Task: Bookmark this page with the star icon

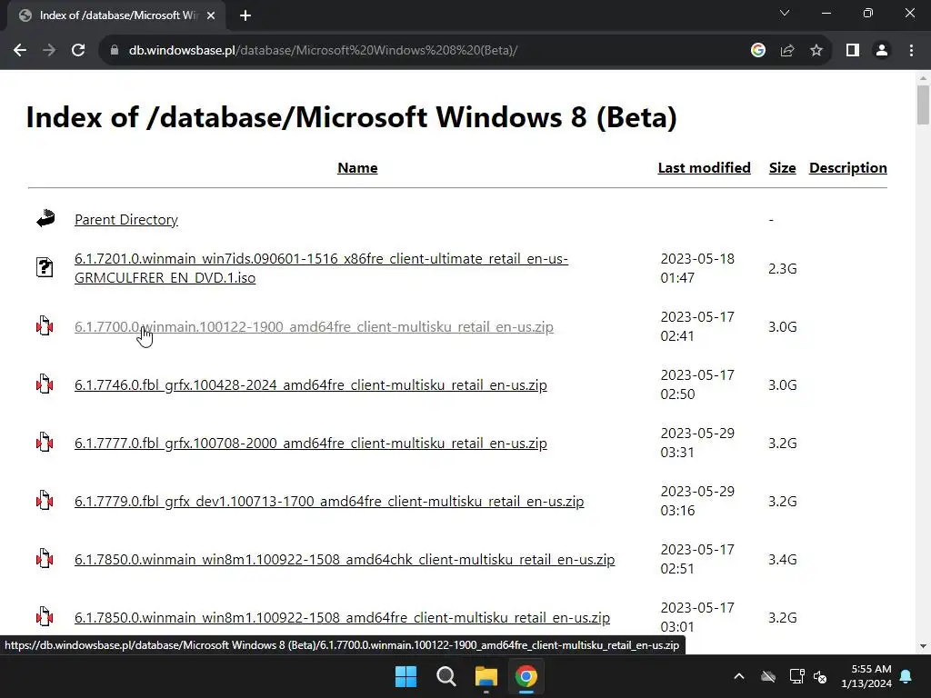Action: point(816,51)
